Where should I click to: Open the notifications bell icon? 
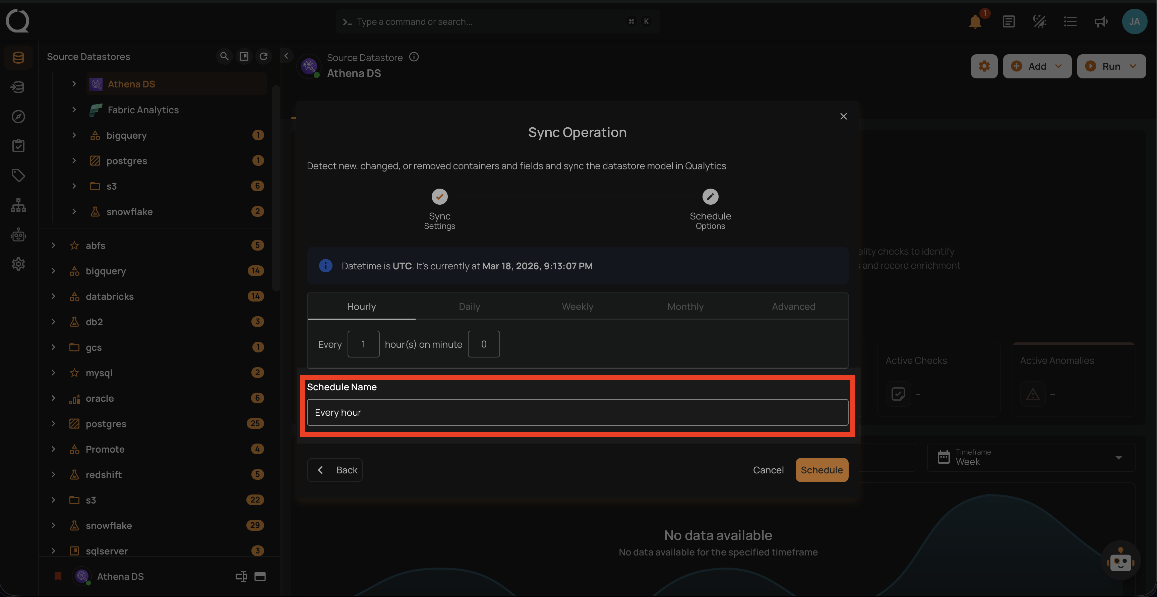tap(975, 21)
